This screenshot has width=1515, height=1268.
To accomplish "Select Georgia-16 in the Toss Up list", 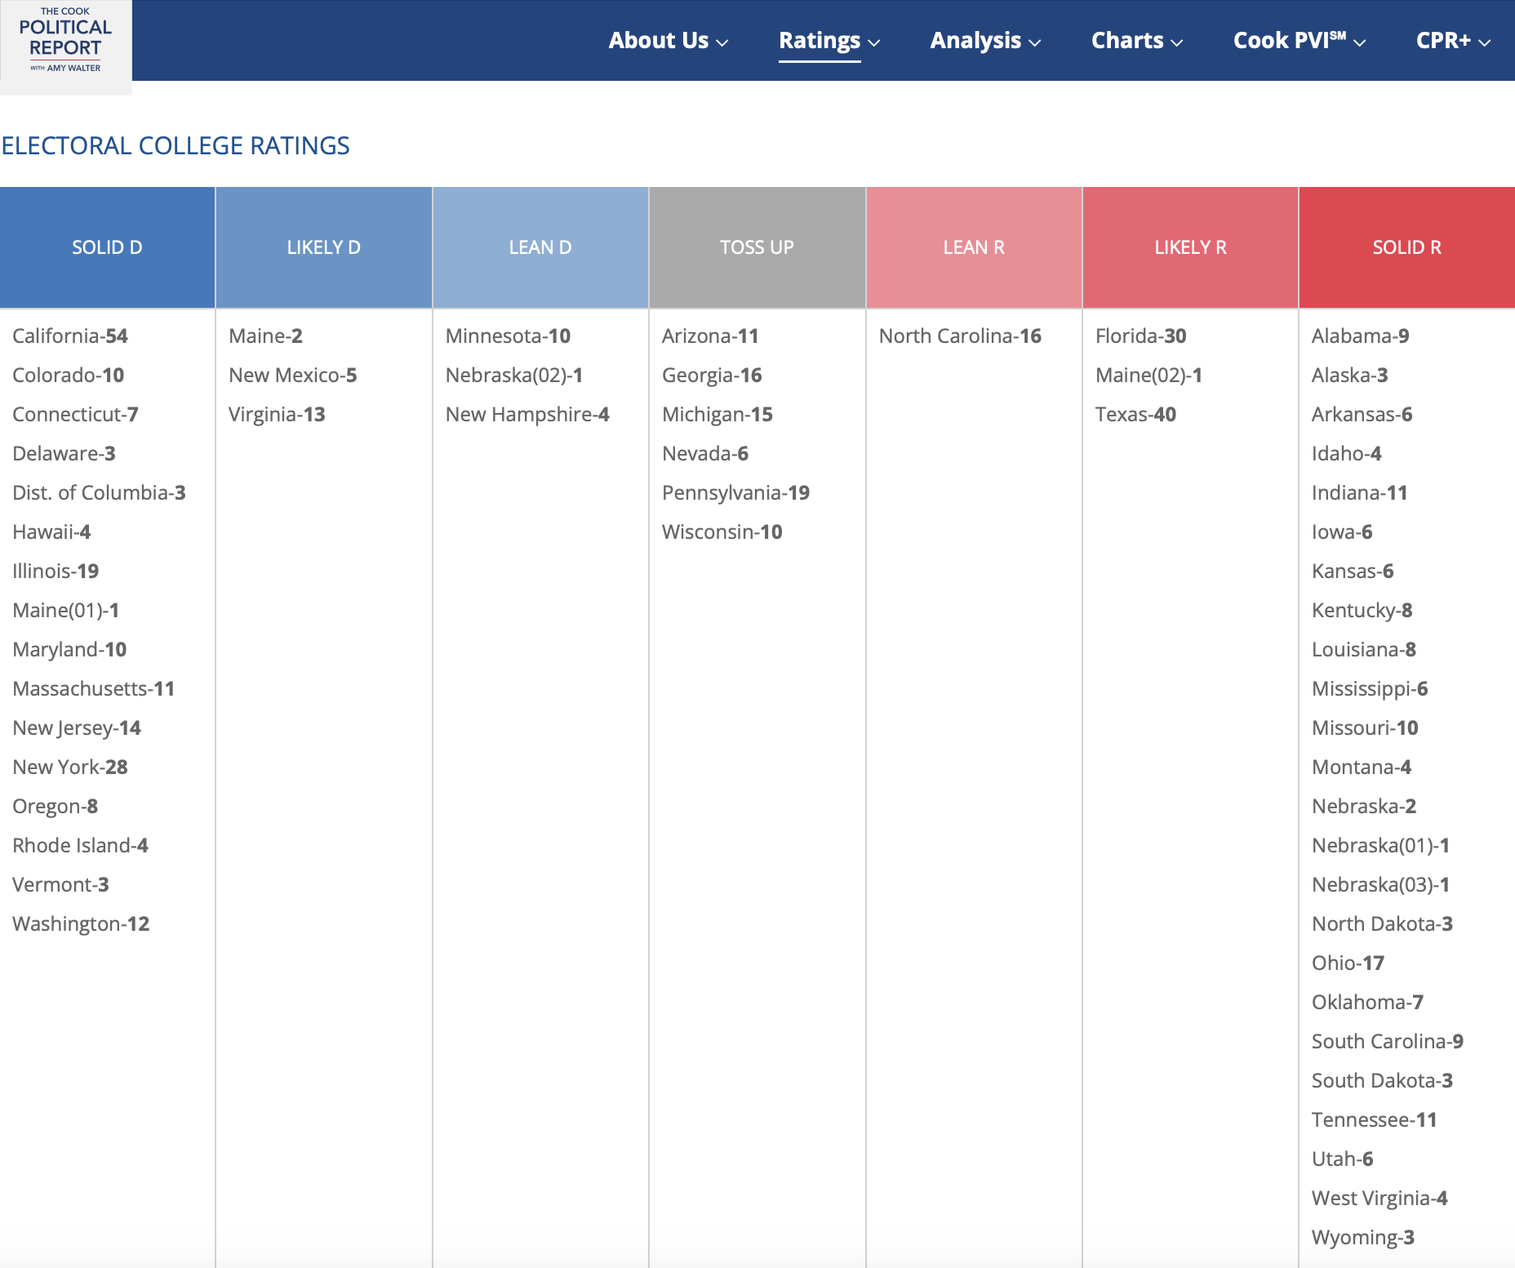I will click(x=712, y=376).
